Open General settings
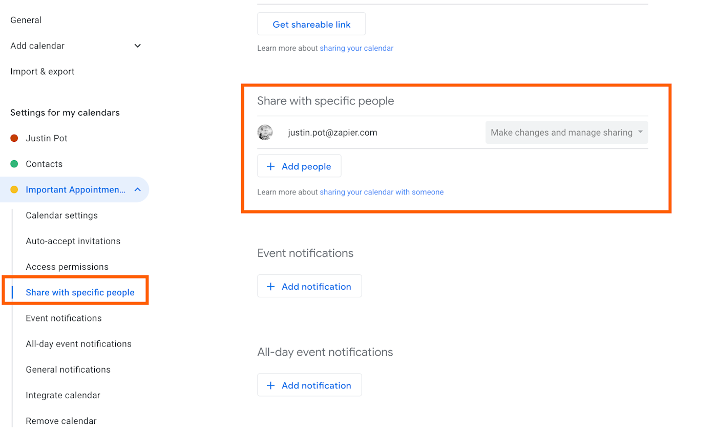The image size is (717, 433). (26, 20)
